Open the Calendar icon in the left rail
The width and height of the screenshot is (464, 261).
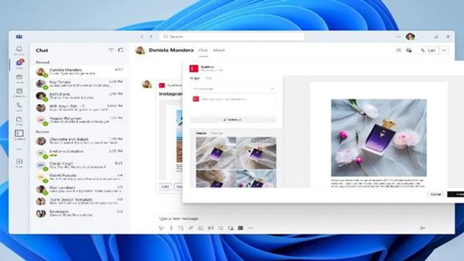[x=19, y=91]
